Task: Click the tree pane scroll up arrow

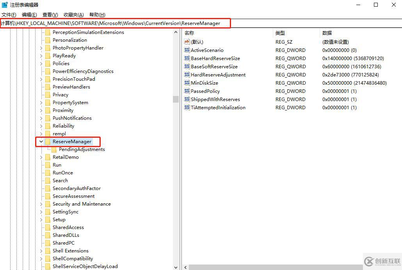Action: tap(176, 32)
